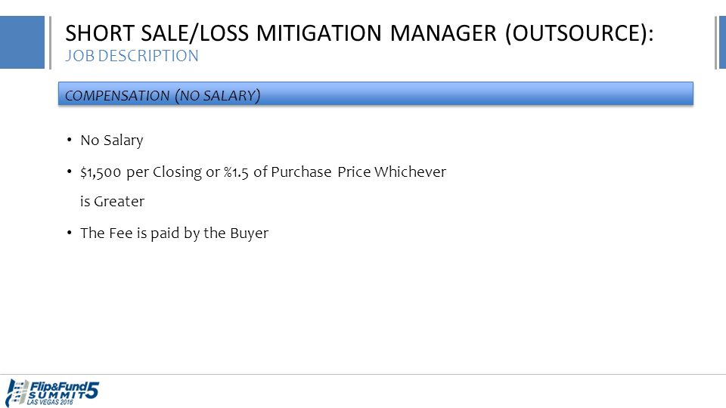Select the No Salary bullet point
Screen dimensions: 726x408
coord(112,141)
